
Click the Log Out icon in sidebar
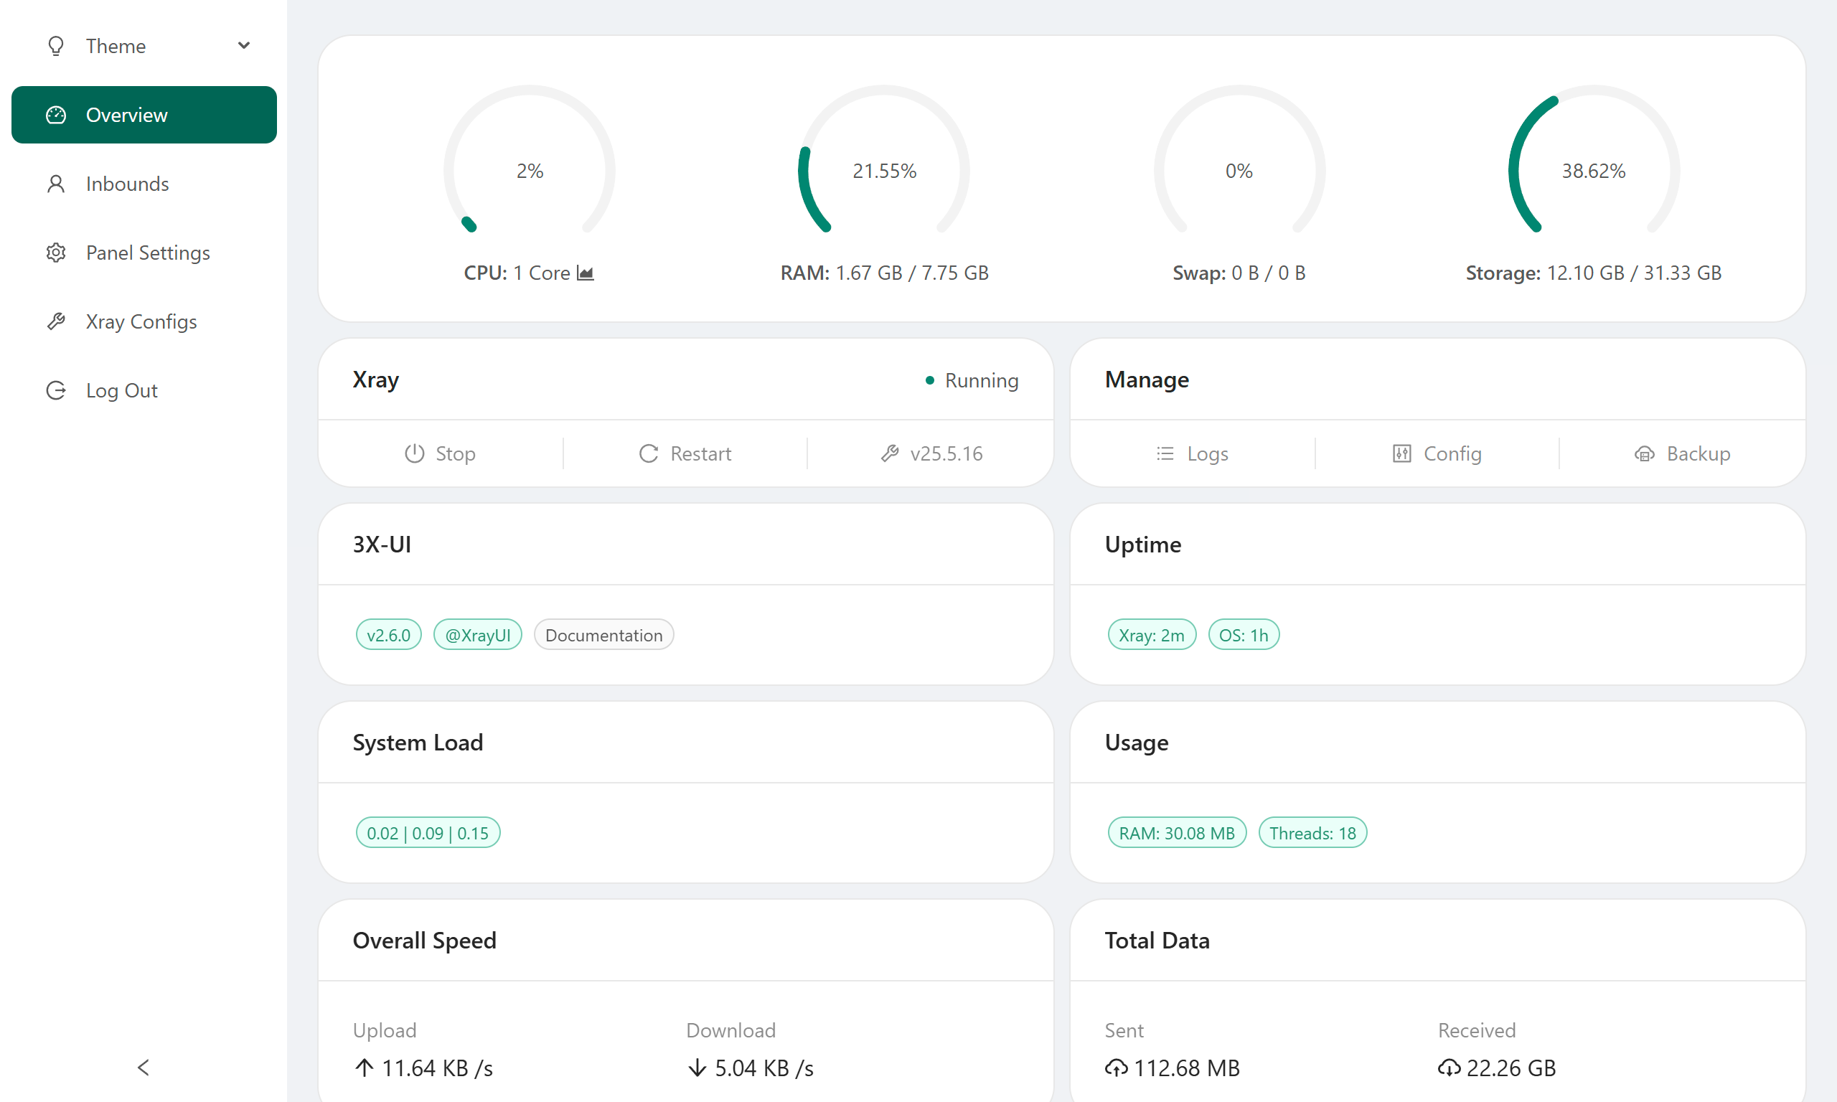click(x=56, y=390)
